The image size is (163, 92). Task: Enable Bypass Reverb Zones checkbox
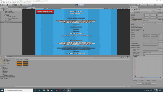pos(143,29)
